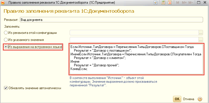Click the M- memory subtract button
The width and height of the screenshot is (209, 103).
191,3
